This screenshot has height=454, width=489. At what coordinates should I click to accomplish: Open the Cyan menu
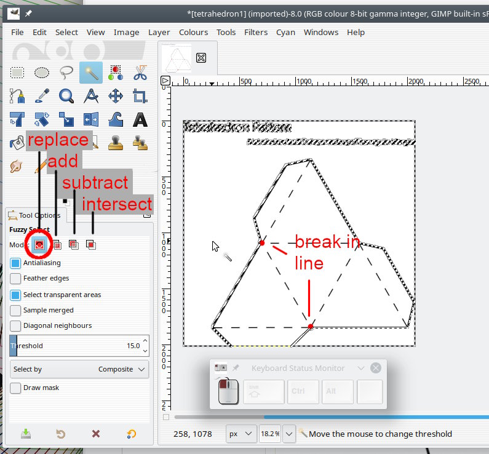click(x=285, y=33)
